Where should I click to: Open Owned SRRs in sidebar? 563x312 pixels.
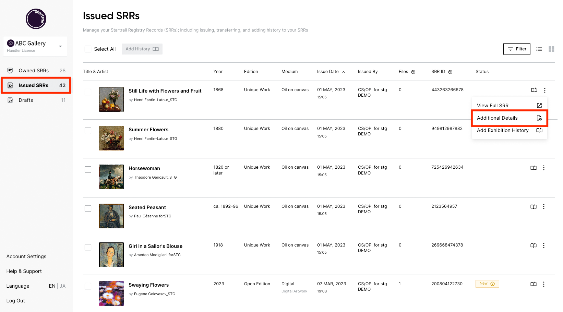pyautogui.click(x=36, y=71)
